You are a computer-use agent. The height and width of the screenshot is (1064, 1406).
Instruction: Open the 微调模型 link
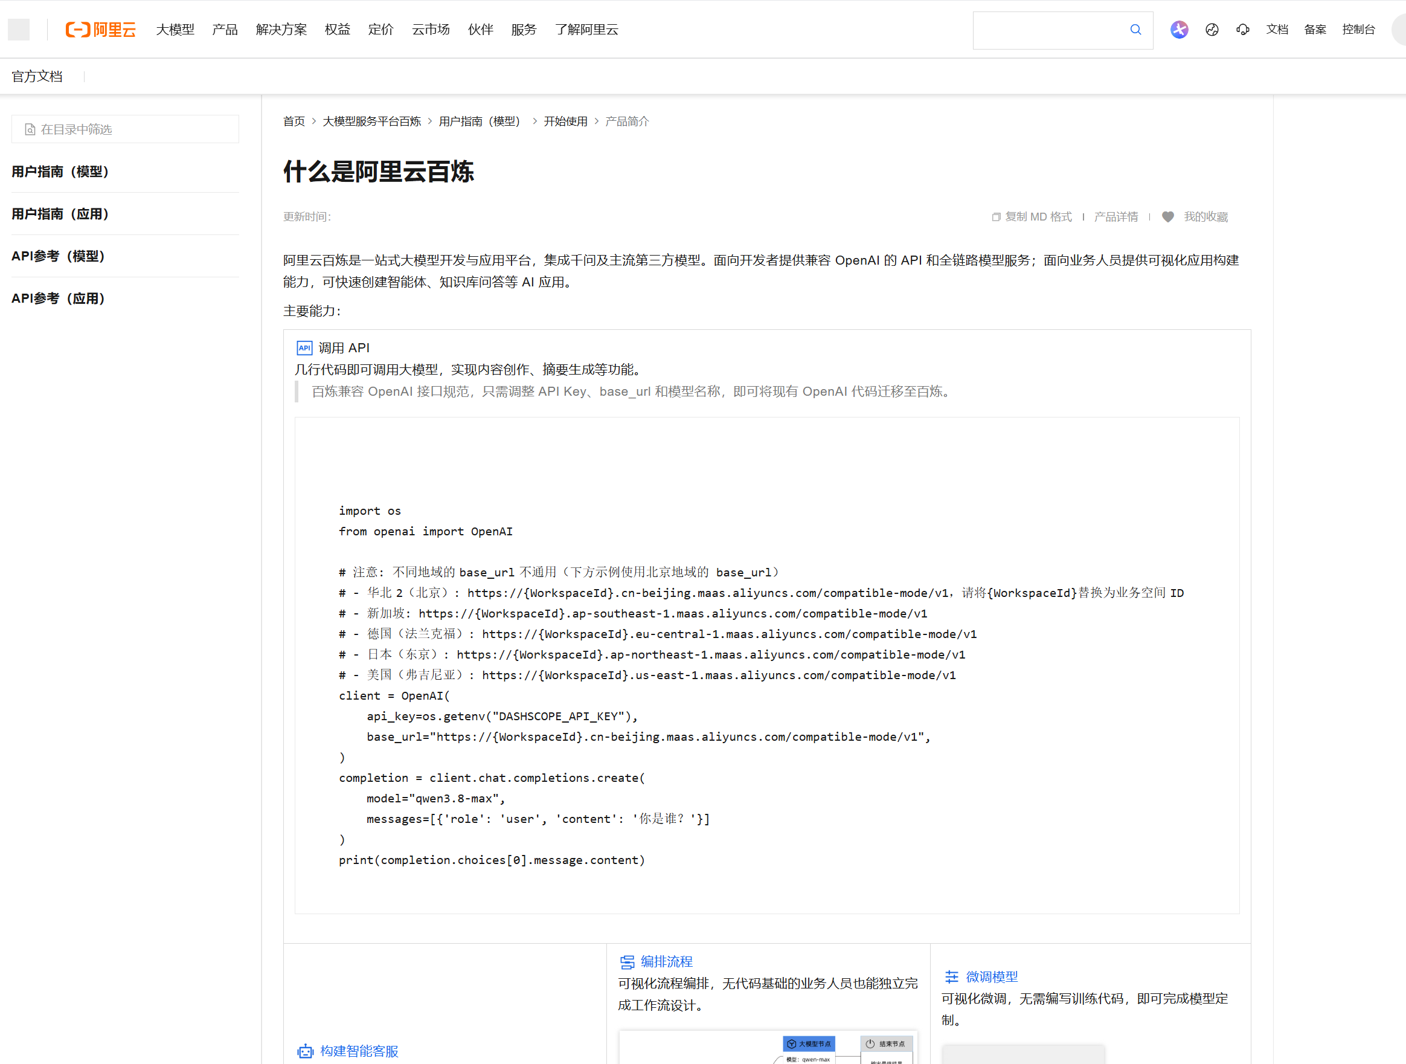992,977
